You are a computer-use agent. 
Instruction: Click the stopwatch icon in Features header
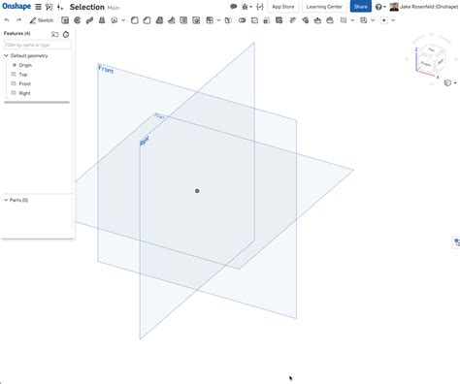pyautogui.click(x=66, y=34)
